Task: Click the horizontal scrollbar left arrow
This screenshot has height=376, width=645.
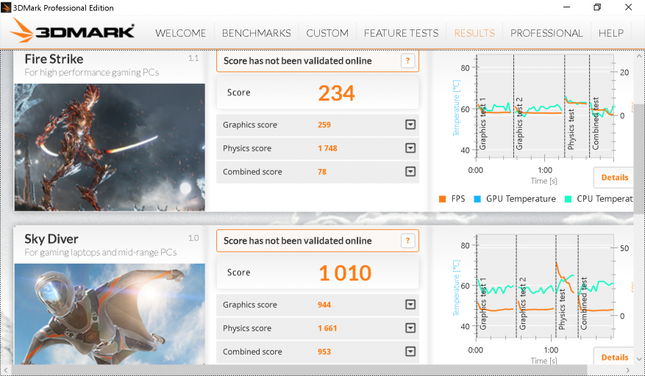Action: [5, 370]
